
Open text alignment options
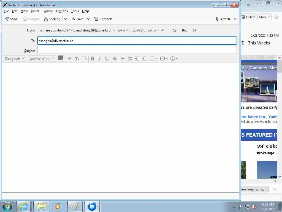click(x=154, y=59)
